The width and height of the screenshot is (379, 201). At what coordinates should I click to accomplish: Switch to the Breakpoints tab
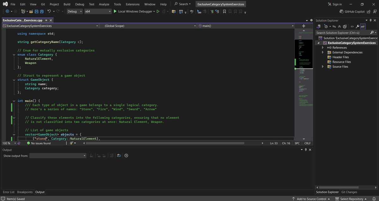[25, 192]
